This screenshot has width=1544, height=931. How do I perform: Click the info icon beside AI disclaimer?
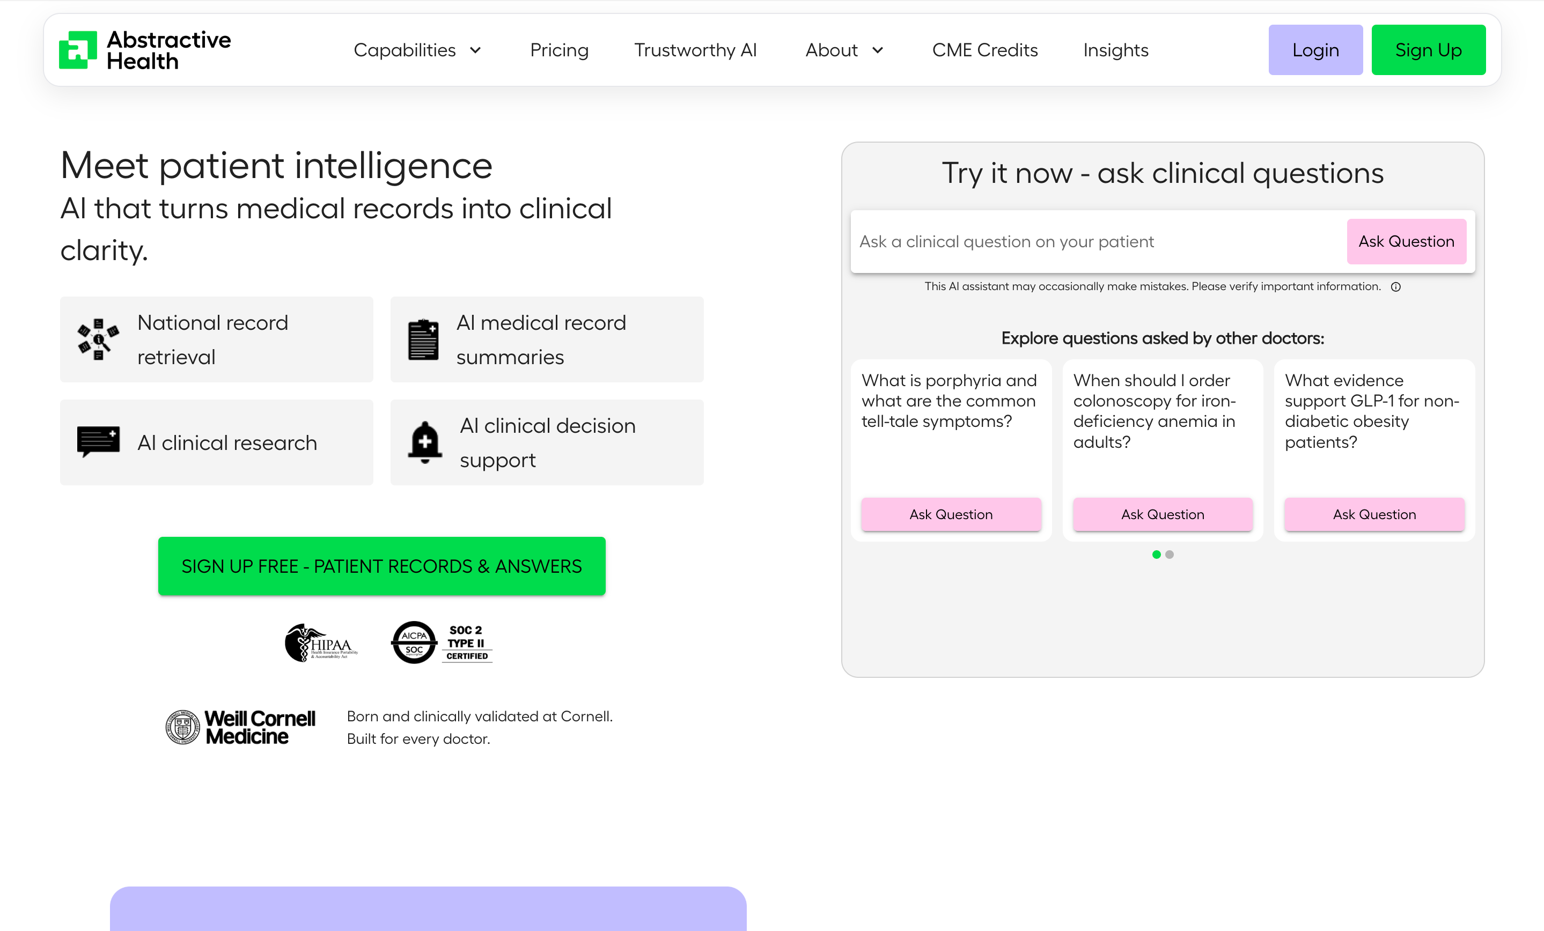[x=1395, y=287]
